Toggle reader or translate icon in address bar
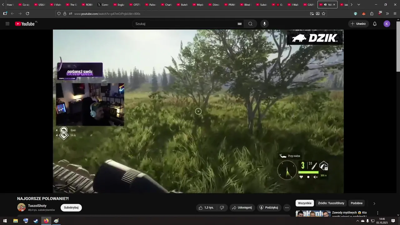 pyautogui.click(x=317, y=14)
